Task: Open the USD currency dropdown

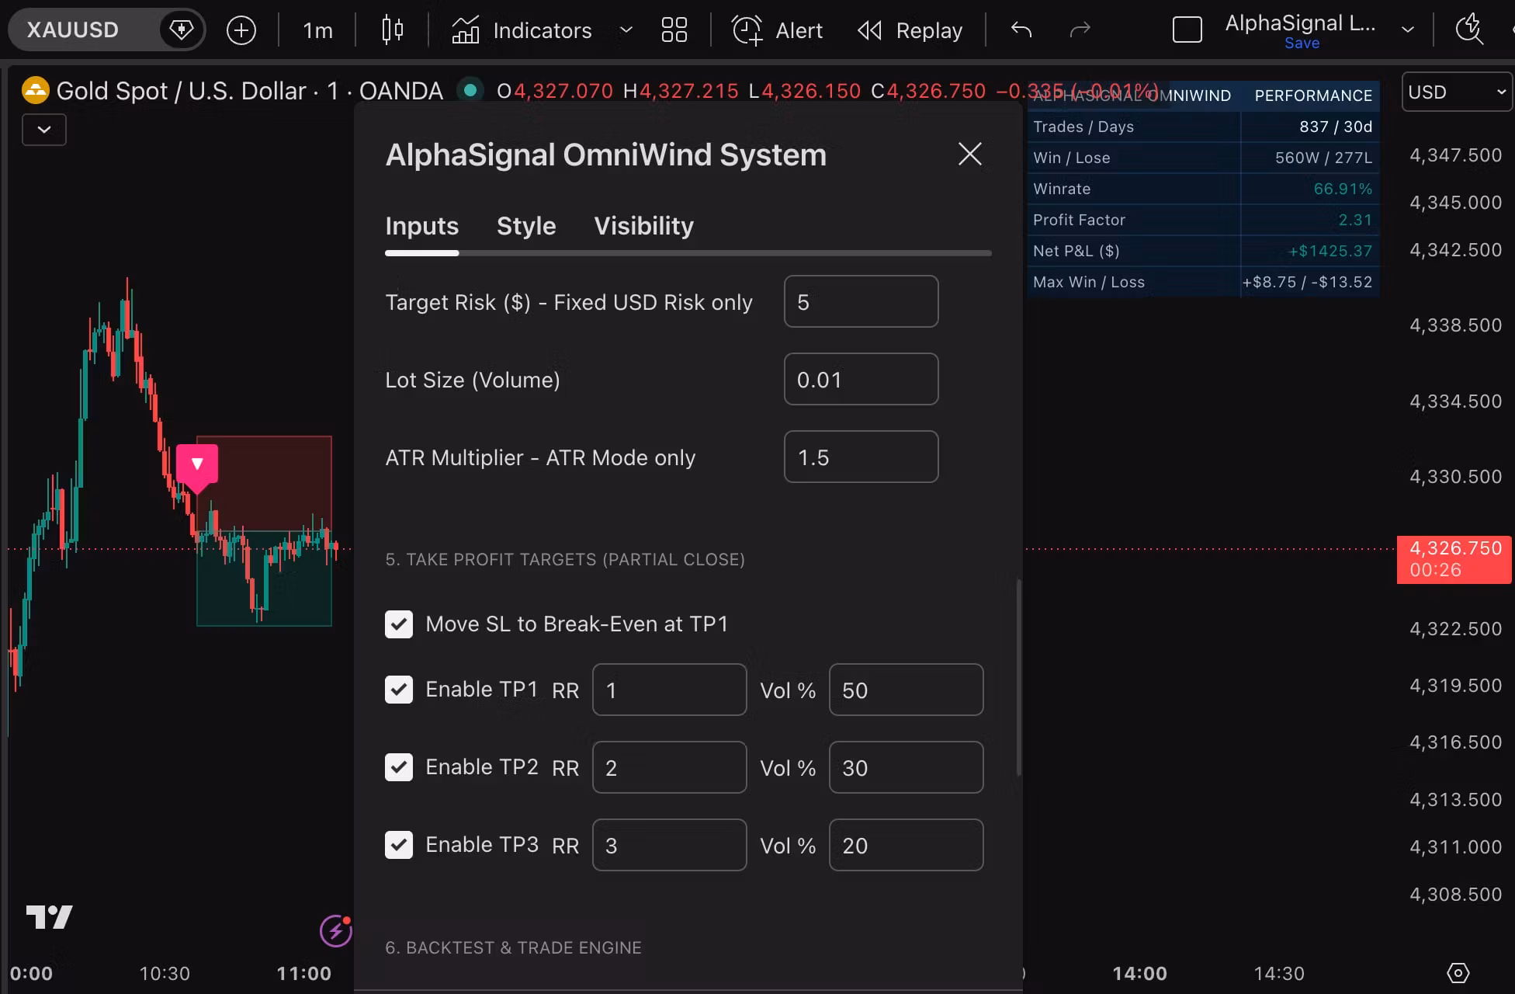Action: click(x=1457, y=92)
